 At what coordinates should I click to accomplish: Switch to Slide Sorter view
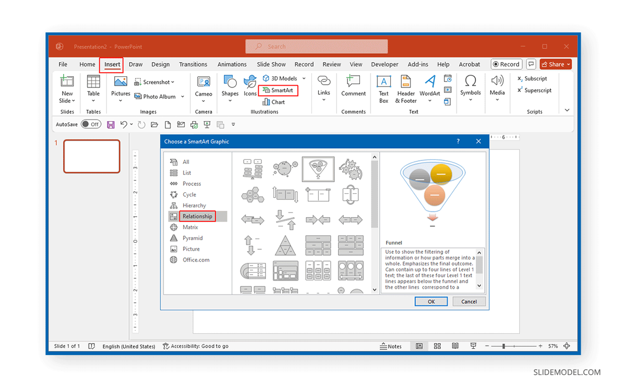[x=437, y=346]
